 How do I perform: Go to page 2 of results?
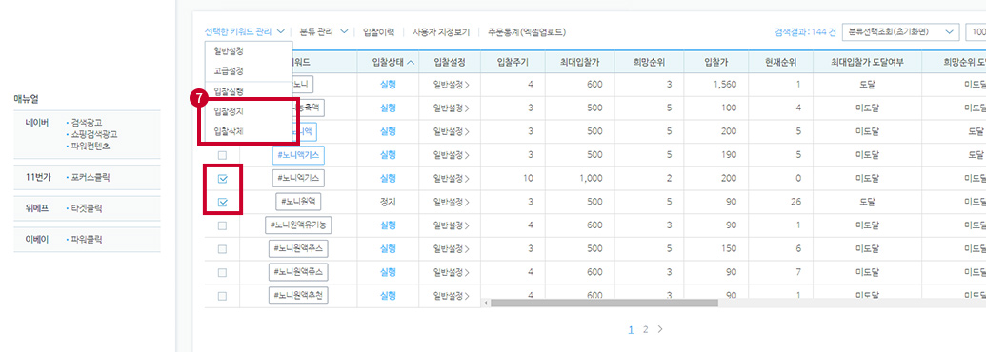pos(645,329)
